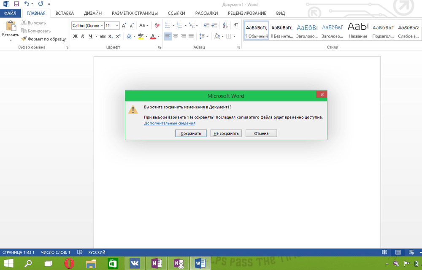Click the decrease indent icon

(x=206, y=26)
